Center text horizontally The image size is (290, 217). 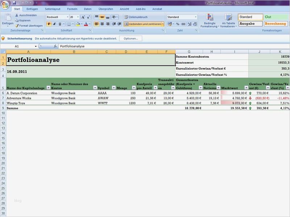tap(102, 24)
